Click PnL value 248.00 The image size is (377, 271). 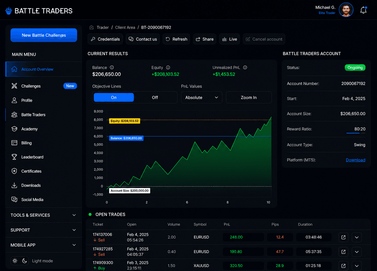236,237
